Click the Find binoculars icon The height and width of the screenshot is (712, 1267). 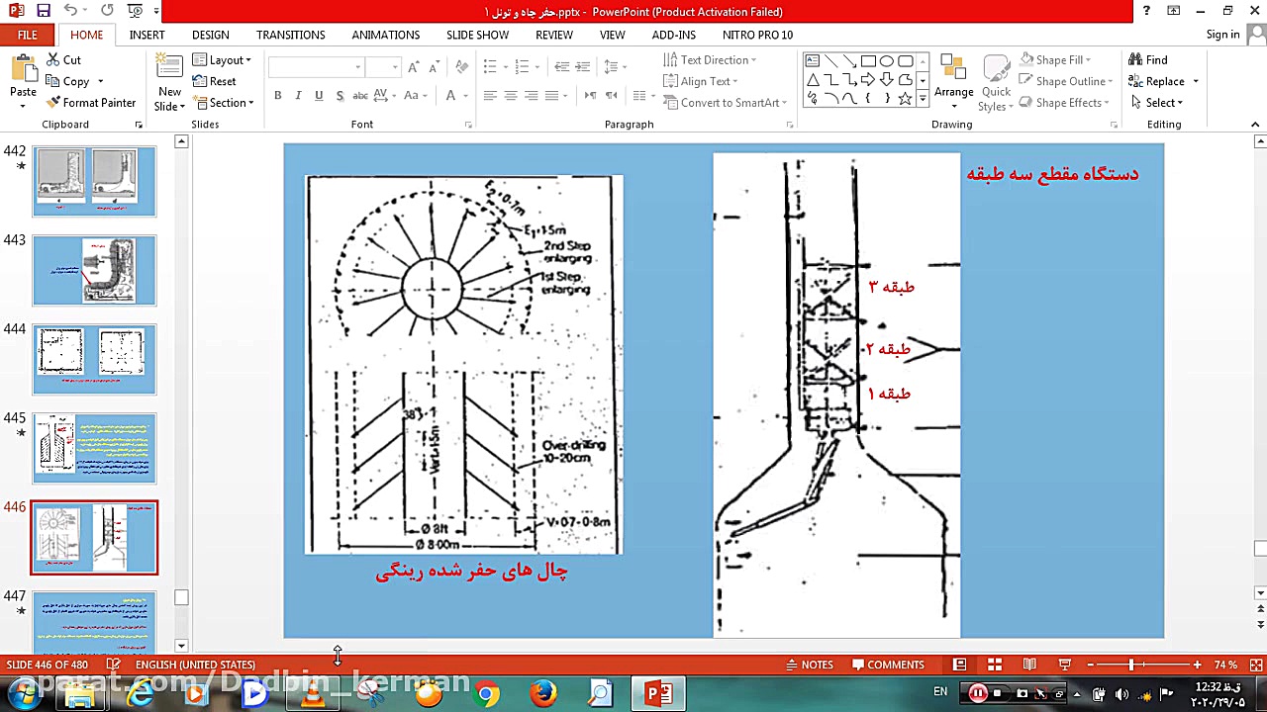pos(1135,60)
